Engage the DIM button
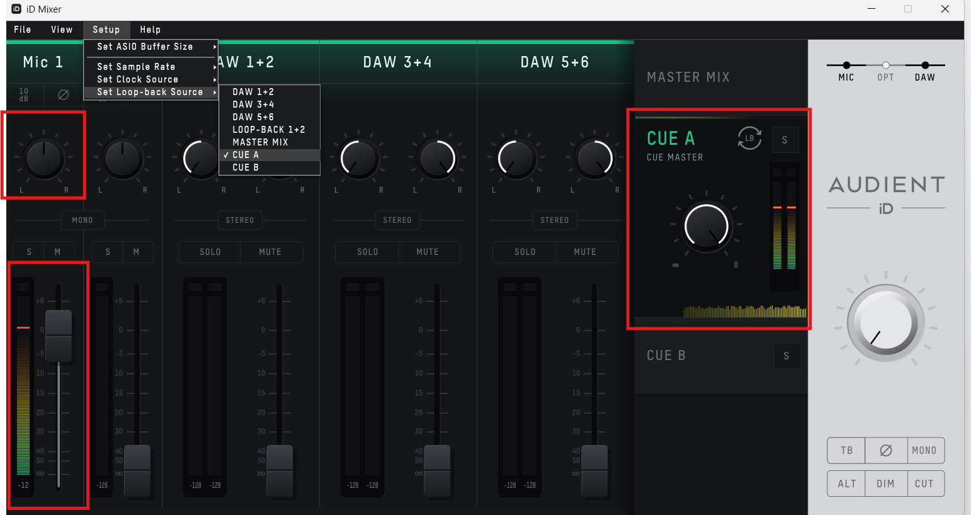This screenshot has height=515, width=971. (885, 484)
